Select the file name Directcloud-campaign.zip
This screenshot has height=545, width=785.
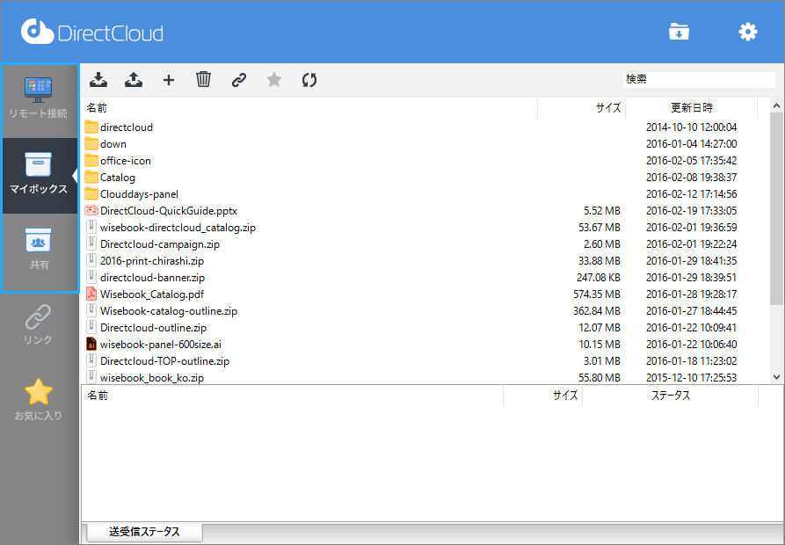point(160,244)
